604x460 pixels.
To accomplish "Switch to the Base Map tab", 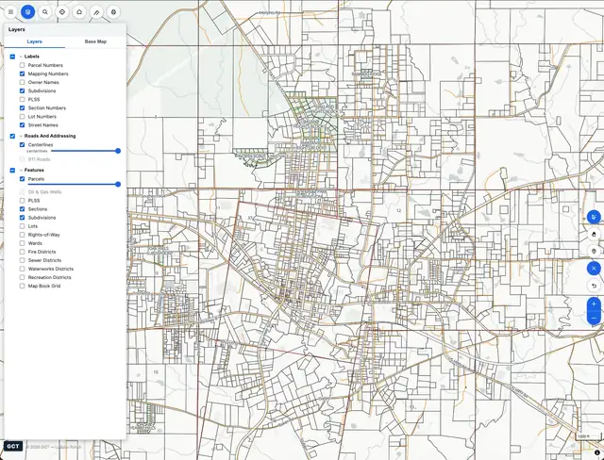I will pos(95,41).
